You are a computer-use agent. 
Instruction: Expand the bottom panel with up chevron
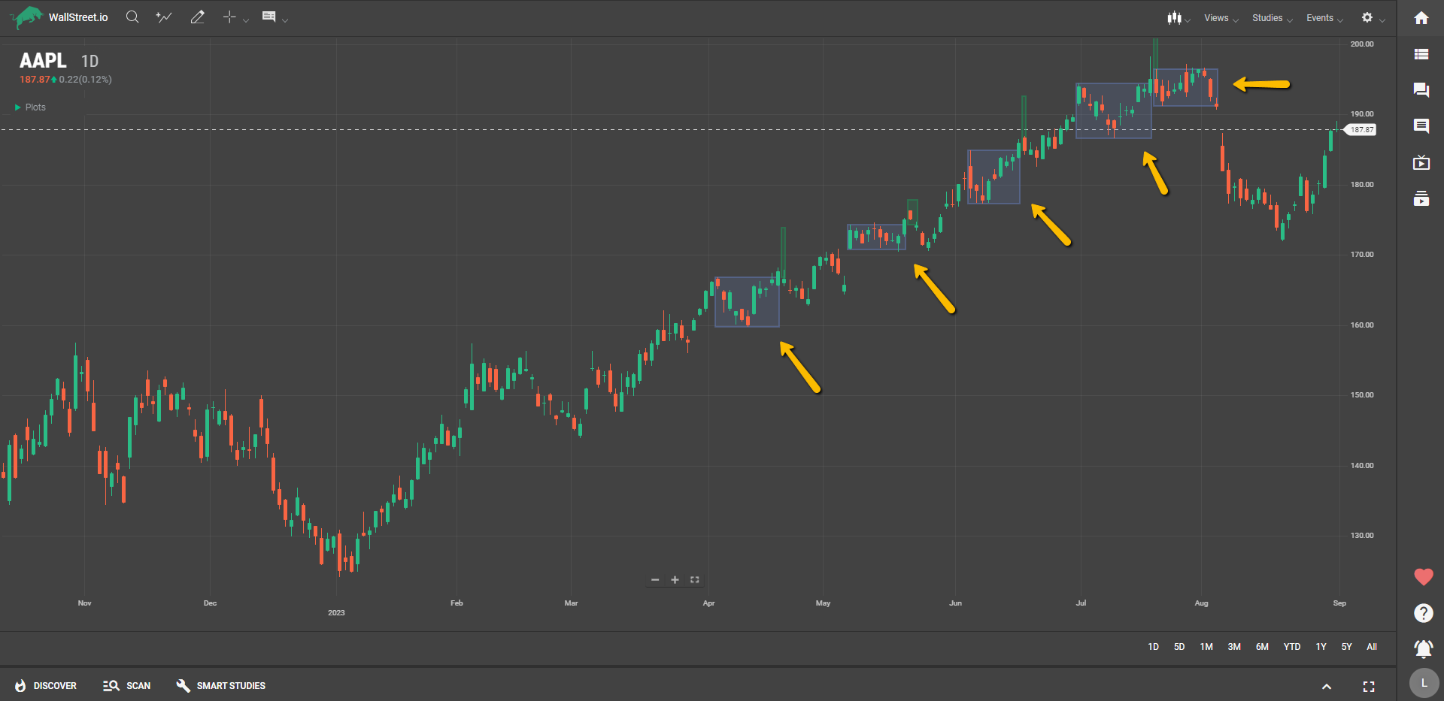[1327, 687]
